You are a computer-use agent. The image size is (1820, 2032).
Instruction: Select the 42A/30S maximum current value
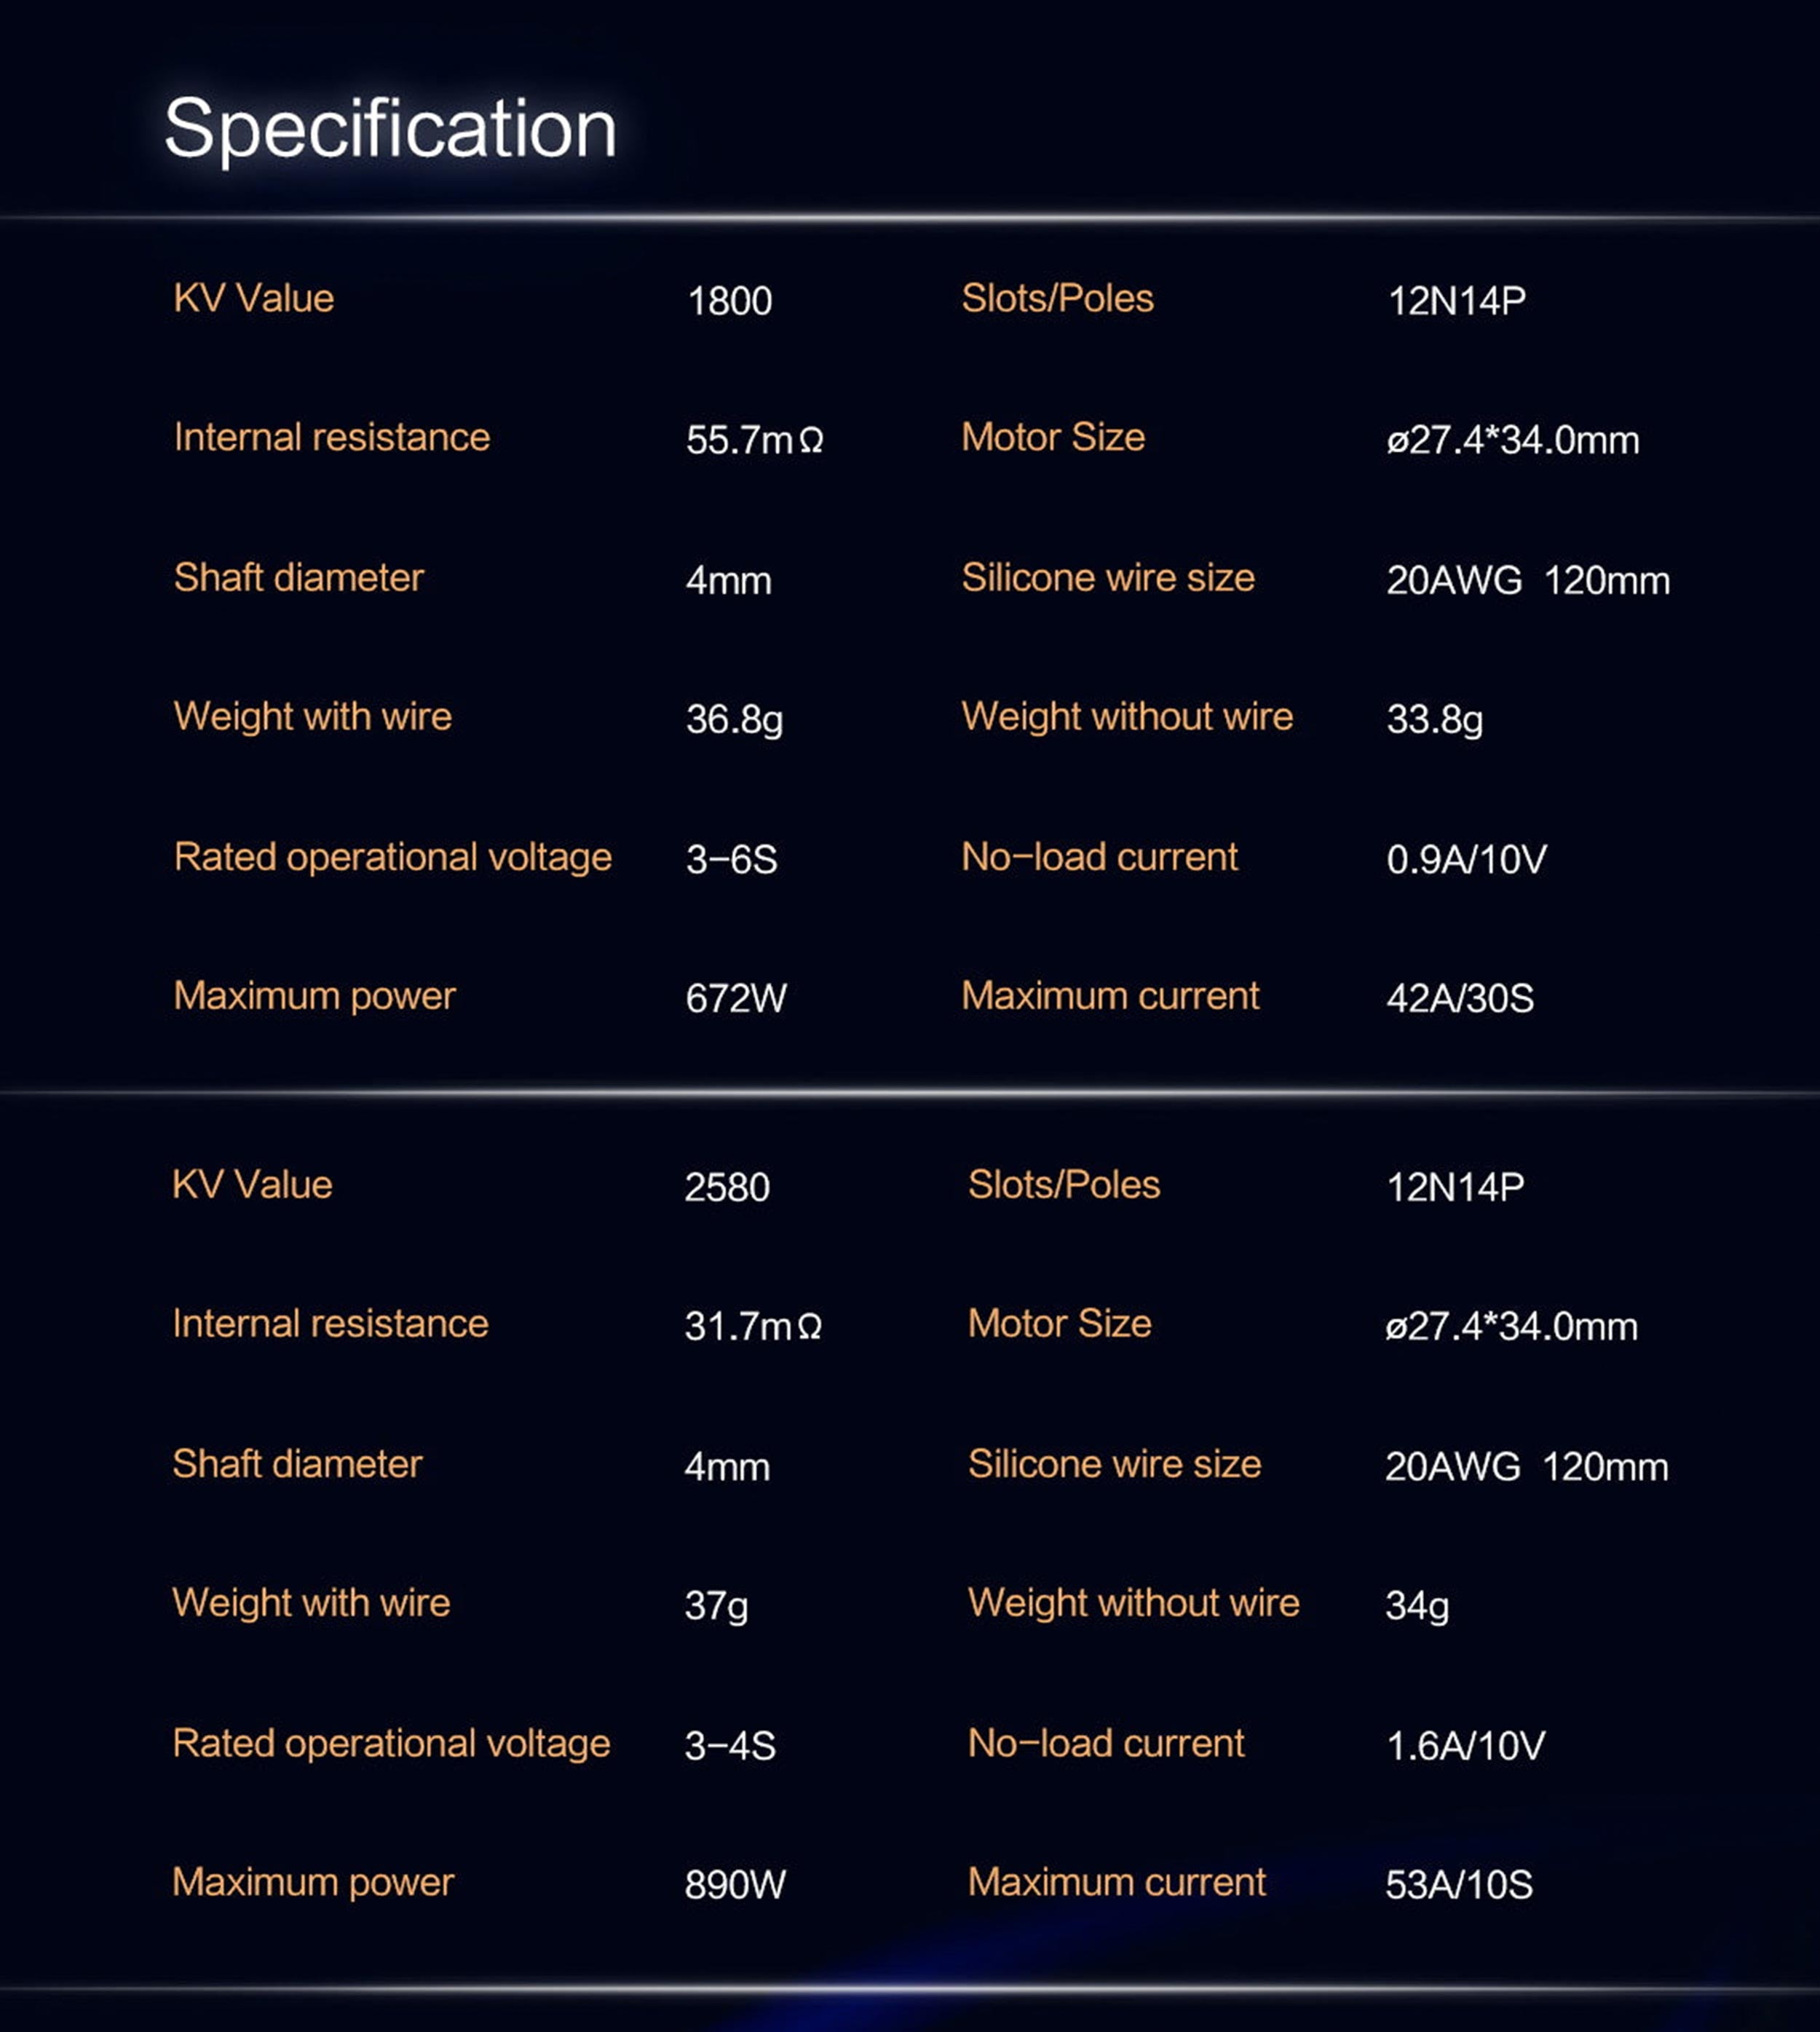coord(1460,998)
